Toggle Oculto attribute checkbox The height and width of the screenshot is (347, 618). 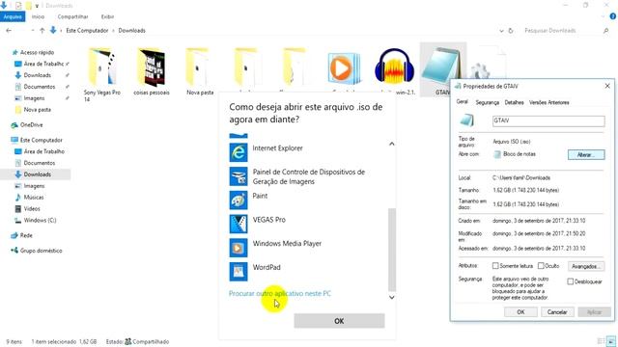click(541, 266)
